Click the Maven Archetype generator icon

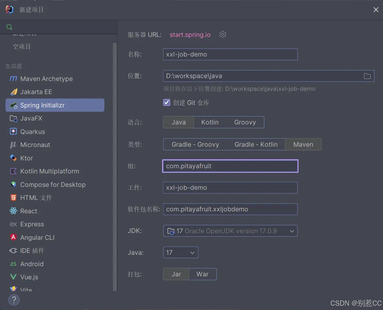13,78
